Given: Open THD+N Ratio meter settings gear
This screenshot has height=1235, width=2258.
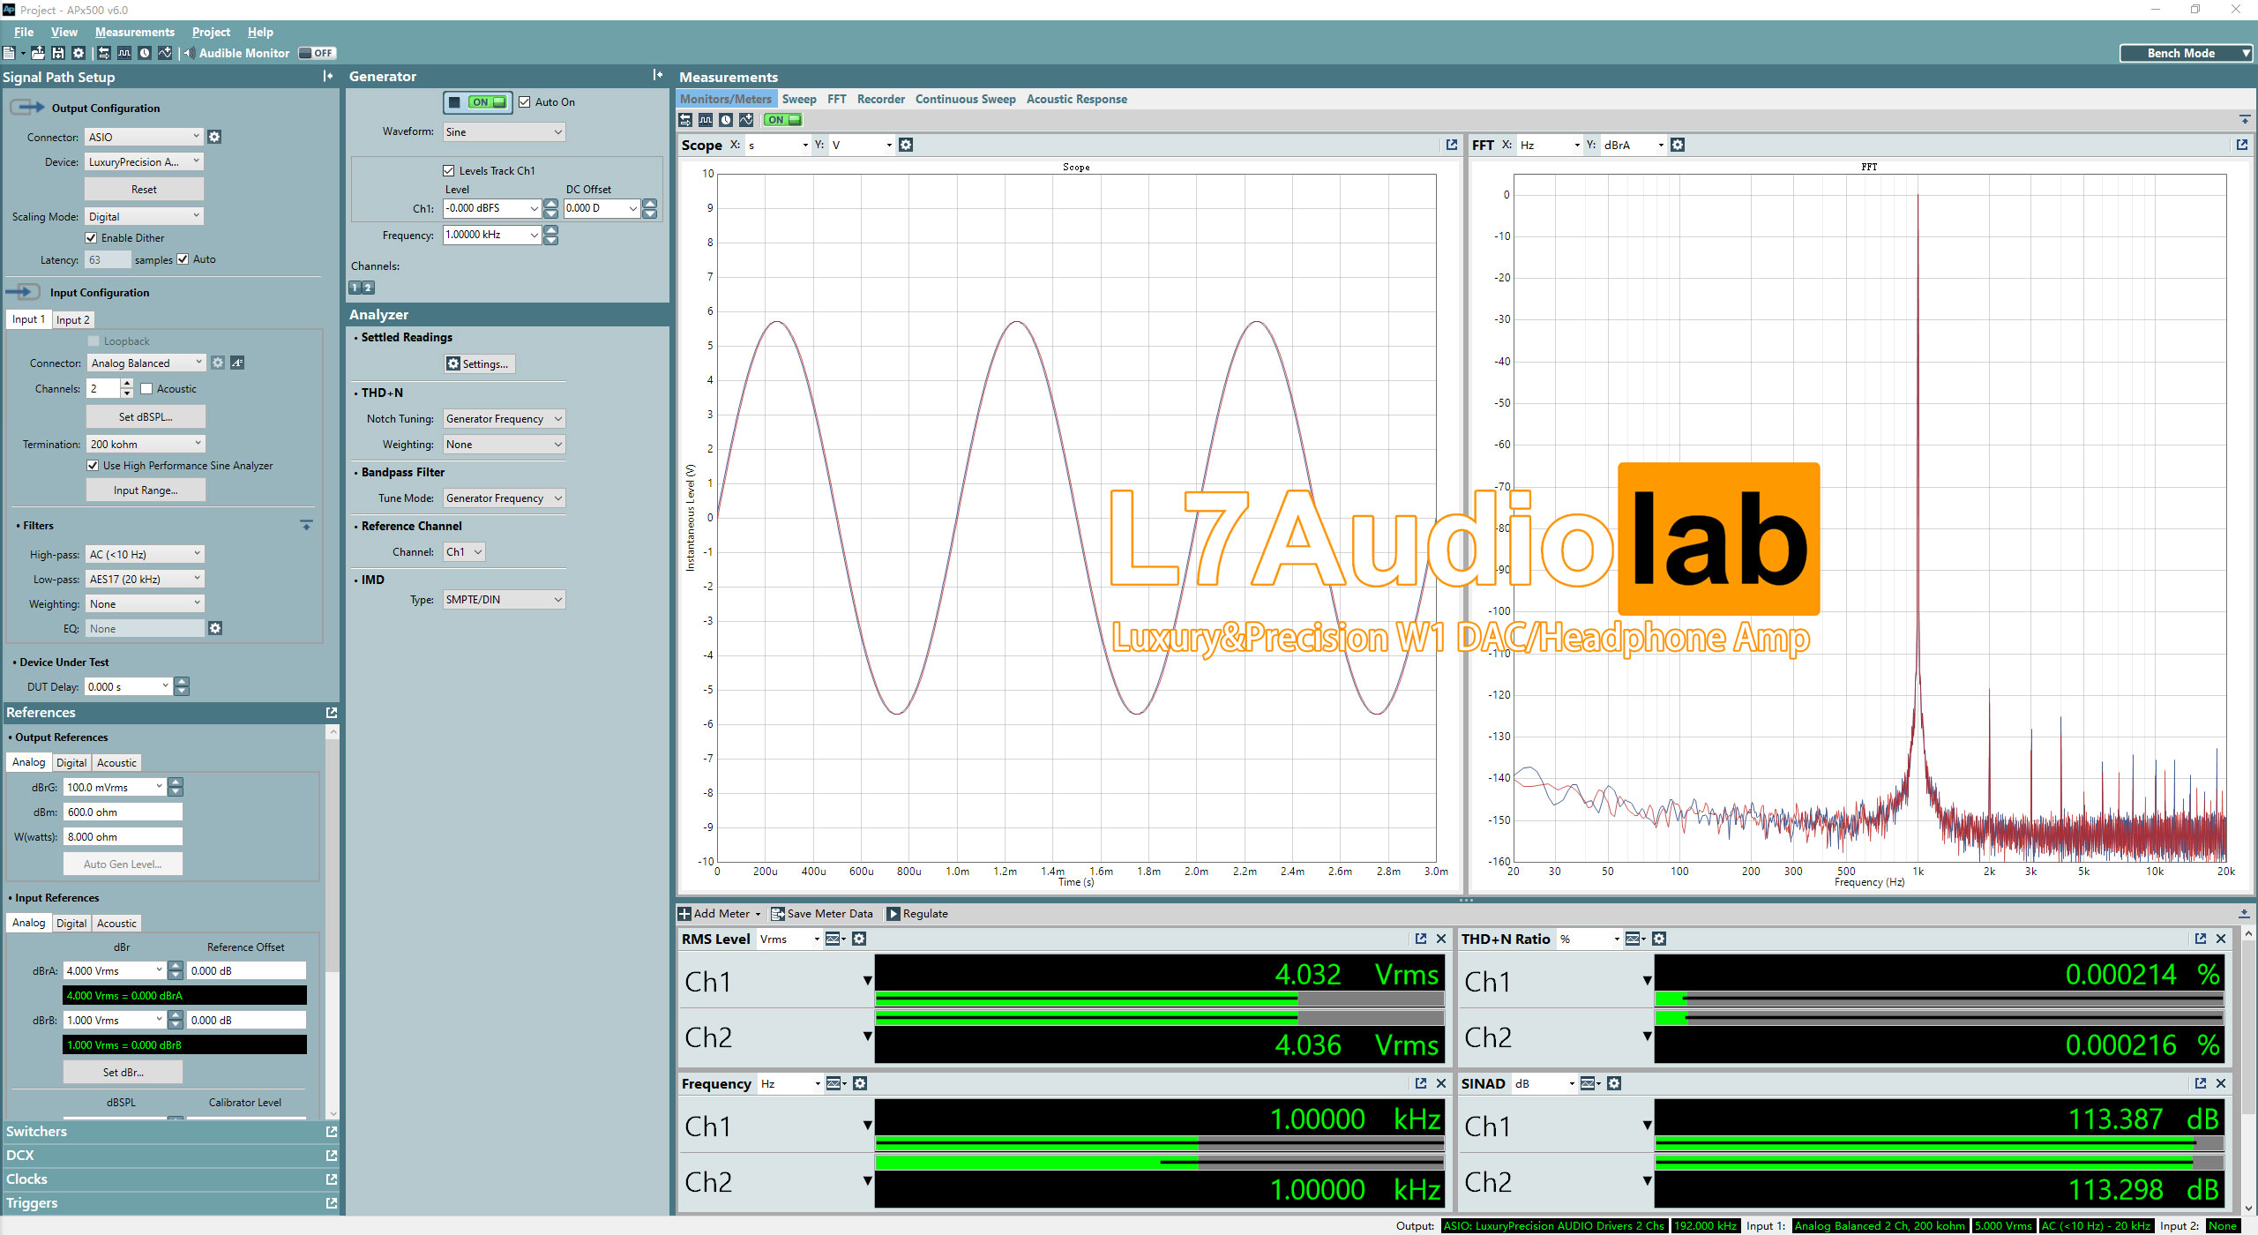Looking at the screenshot, I should click(x=1659, y=939).
